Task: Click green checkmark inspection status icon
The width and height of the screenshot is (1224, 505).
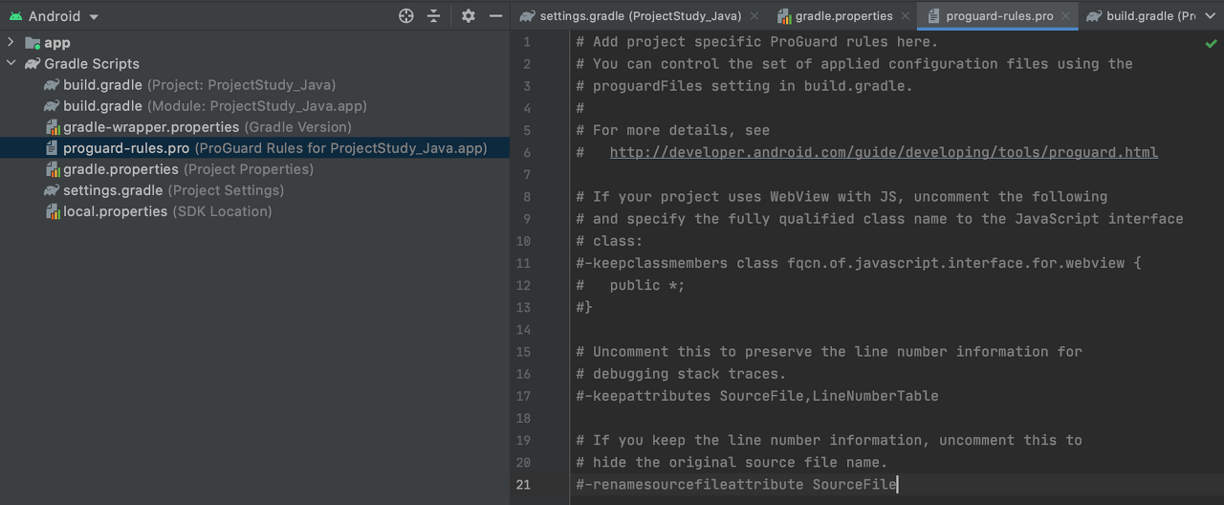Action: 1211,43
